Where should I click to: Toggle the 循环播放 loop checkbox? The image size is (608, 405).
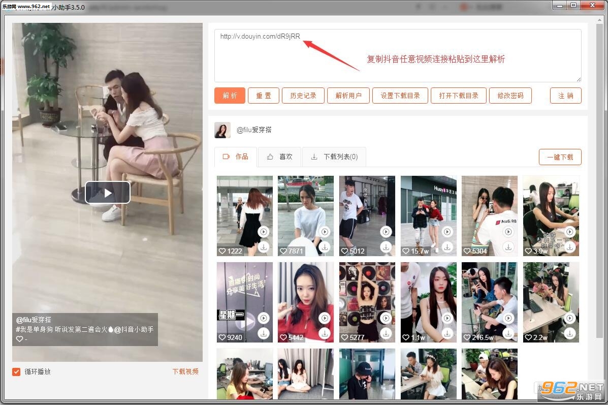16,371
